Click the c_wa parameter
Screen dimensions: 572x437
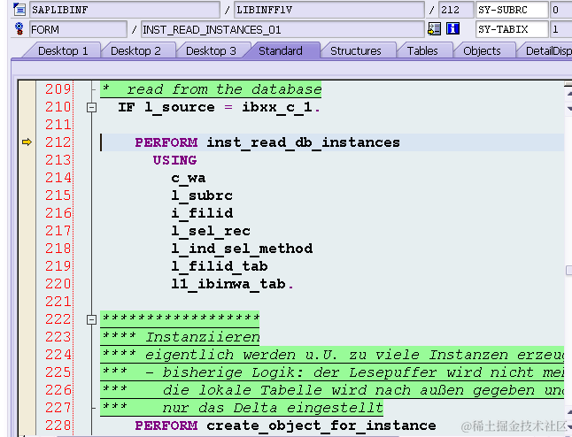click(189, 178)
